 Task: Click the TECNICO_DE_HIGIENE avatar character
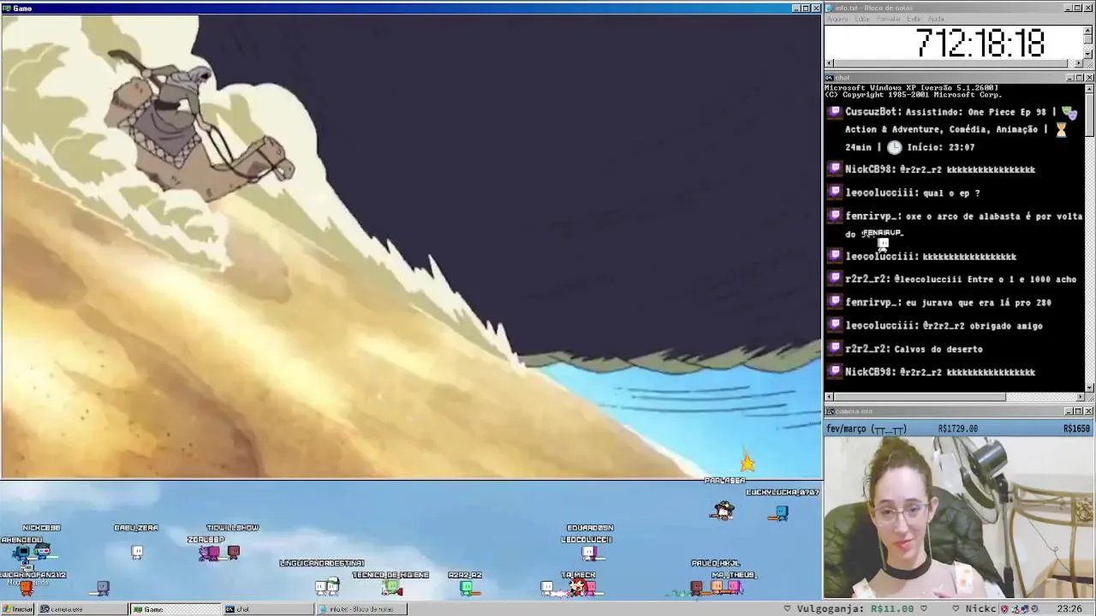391,588
